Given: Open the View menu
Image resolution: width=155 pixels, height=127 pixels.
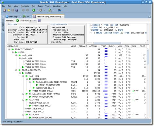Looking at the screenshot, I should 16,6.
